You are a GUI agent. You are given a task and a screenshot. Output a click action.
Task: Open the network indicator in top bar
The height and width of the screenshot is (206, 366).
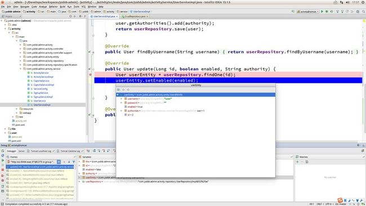(341, 2)
